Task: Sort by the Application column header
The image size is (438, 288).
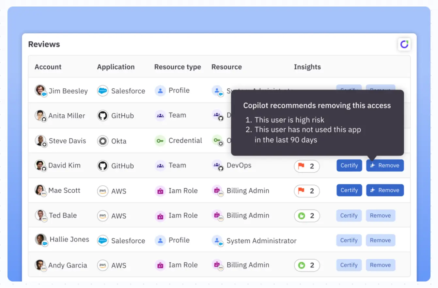Action: 116,67
